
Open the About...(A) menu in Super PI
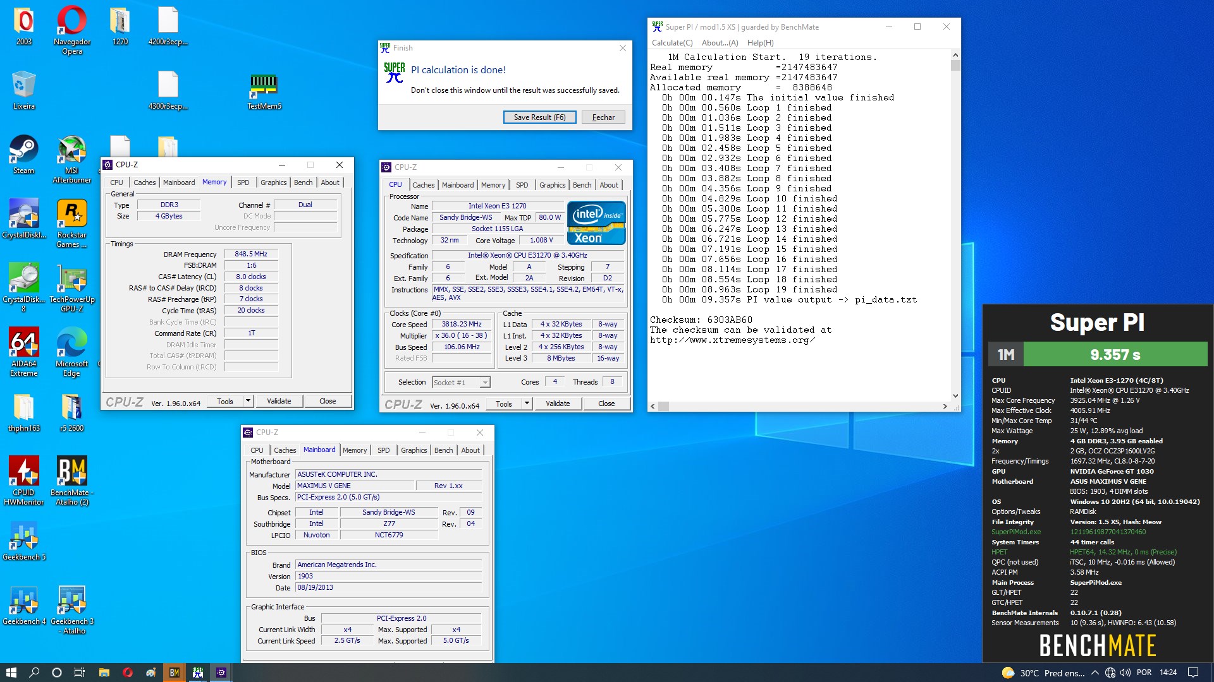(720, 43)
